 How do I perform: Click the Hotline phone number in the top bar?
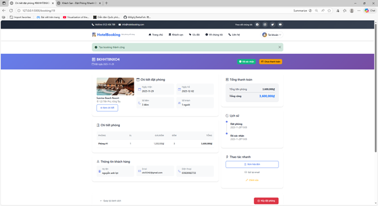click(103, 25)
